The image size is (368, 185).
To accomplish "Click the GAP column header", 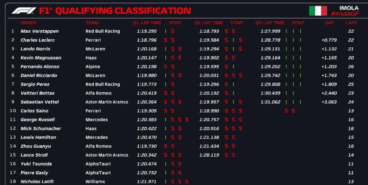I will [329, 23].
